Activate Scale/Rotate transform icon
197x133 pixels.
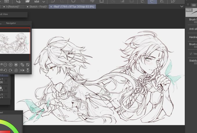tap(101, 1)
